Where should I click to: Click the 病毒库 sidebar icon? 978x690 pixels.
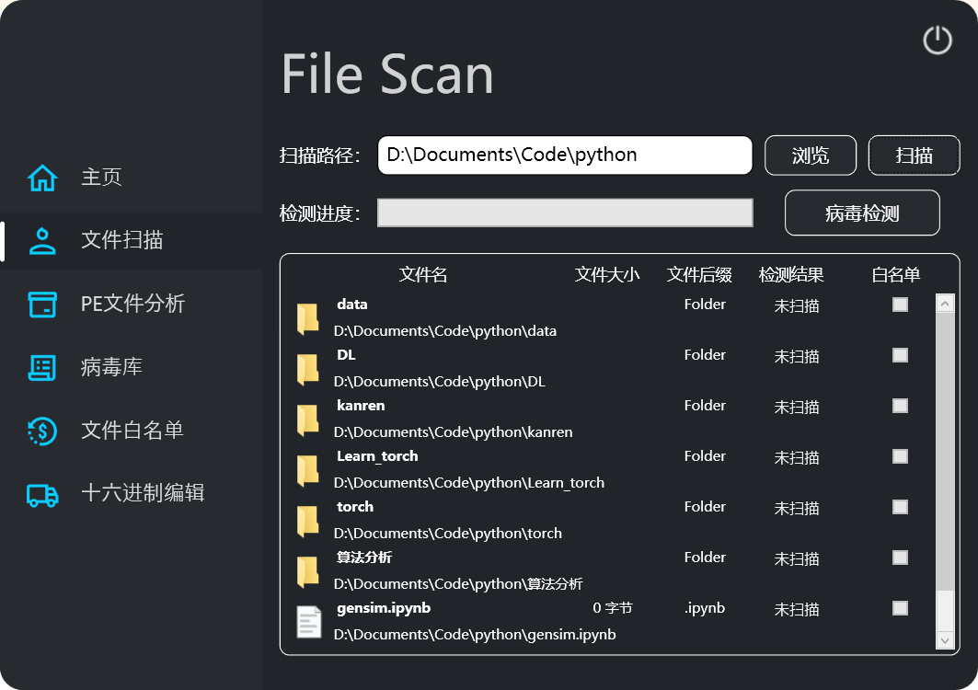pos(42,367)
